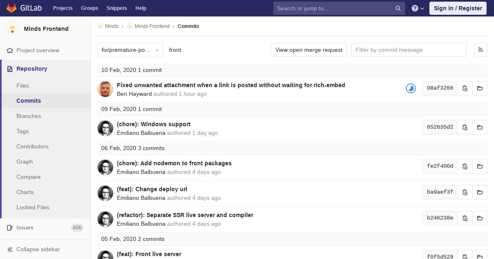Open commit 'Fixed unwanted attachment' link
This screenshot has height=259, width=494.
coord(231,85)
